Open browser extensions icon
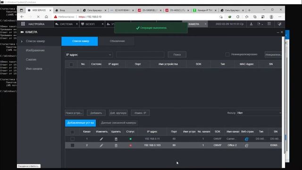 click(x=238, y=17)
